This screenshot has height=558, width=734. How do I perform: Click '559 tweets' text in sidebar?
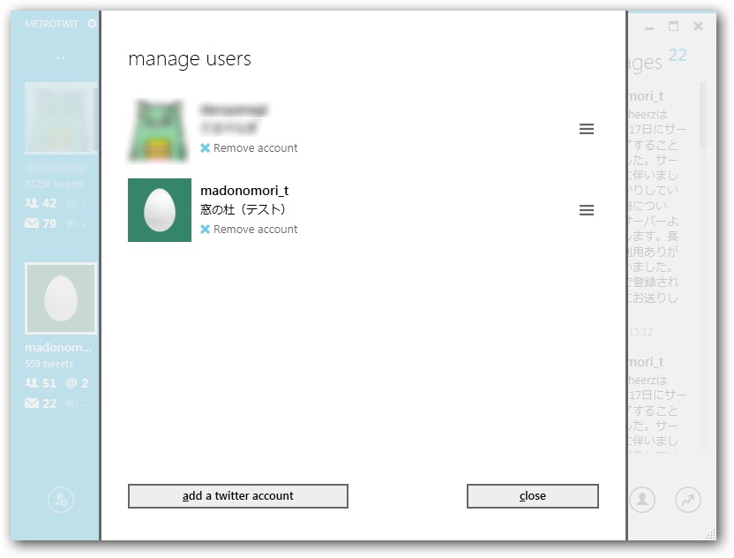click(x=49, y=364)
